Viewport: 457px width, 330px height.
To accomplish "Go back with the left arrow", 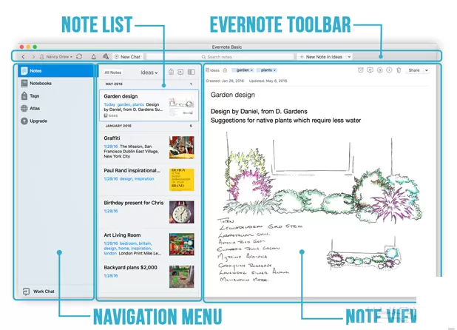I will (x=23, y=57).
